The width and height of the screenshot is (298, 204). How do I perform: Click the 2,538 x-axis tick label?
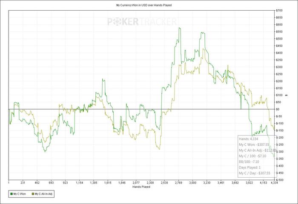pyautogui.click(x=164, y=183)
